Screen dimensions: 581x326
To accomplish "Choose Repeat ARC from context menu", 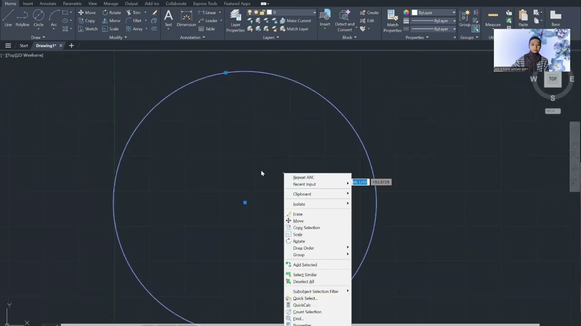I will (318, 177).
